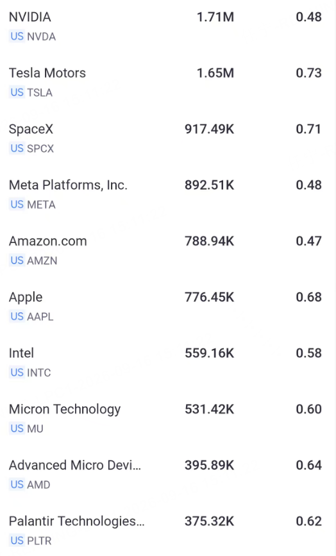
Task: Select the Tesla Motors stock entry
Action: tap(168, 83)
